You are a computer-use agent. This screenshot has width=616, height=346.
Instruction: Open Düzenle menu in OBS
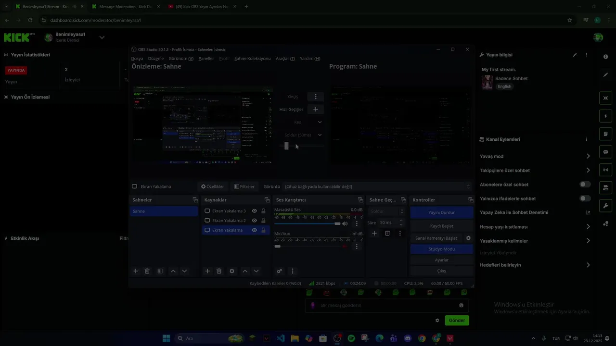point(156,59)
